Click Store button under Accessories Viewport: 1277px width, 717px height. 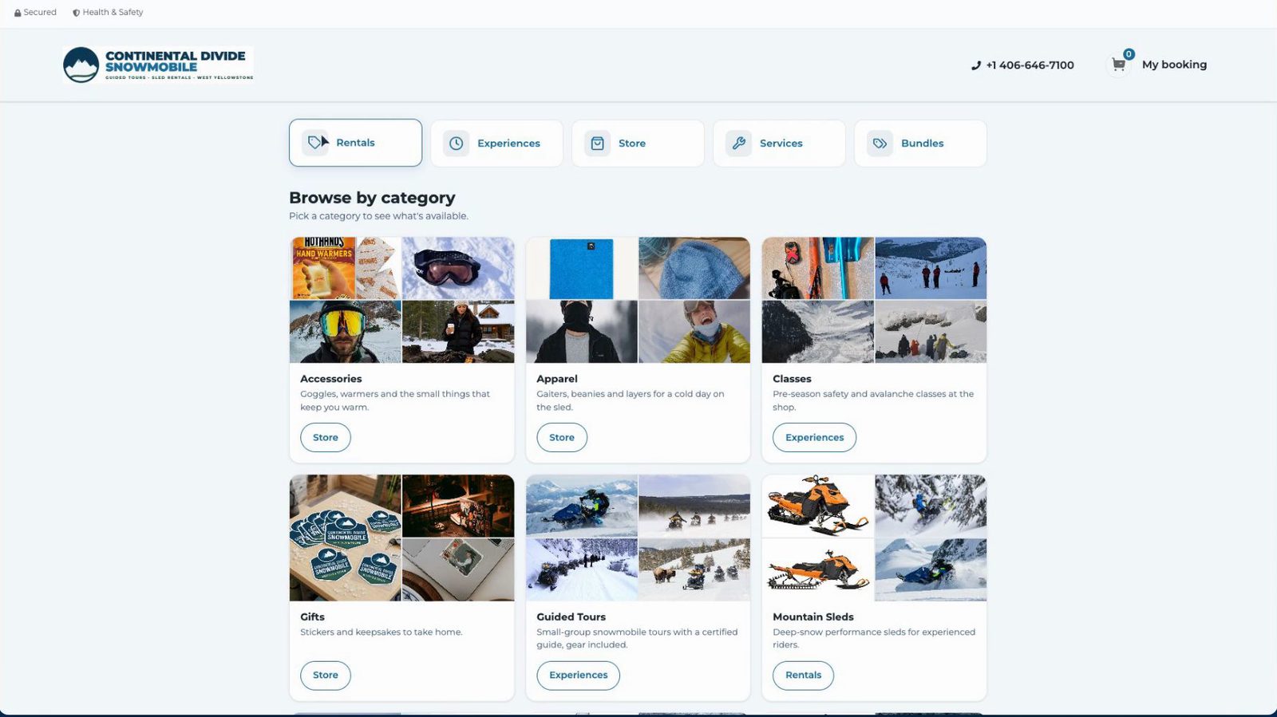point(326,437)
